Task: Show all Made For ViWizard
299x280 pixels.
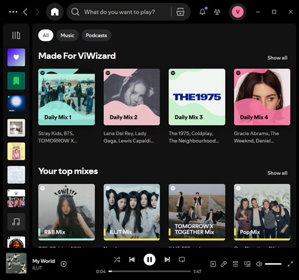Action: (x=277, y=58)
